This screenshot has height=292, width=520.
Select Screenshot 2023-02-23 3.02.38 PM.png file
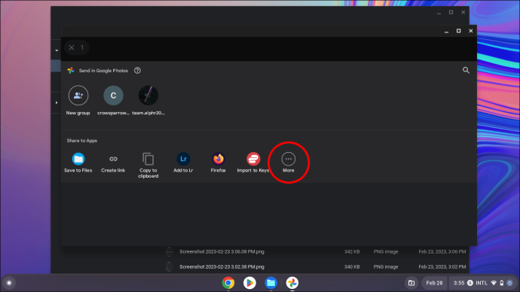222,266
